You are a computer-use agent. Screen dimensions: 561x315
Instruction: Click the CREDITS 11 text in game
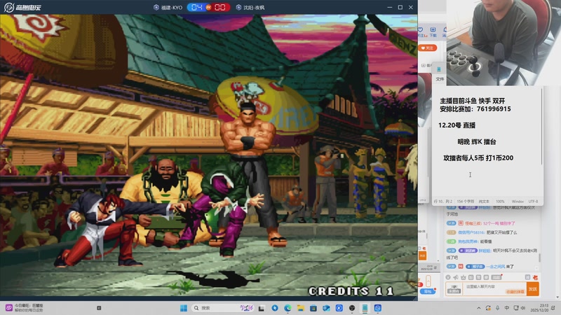tap(351, 291)
